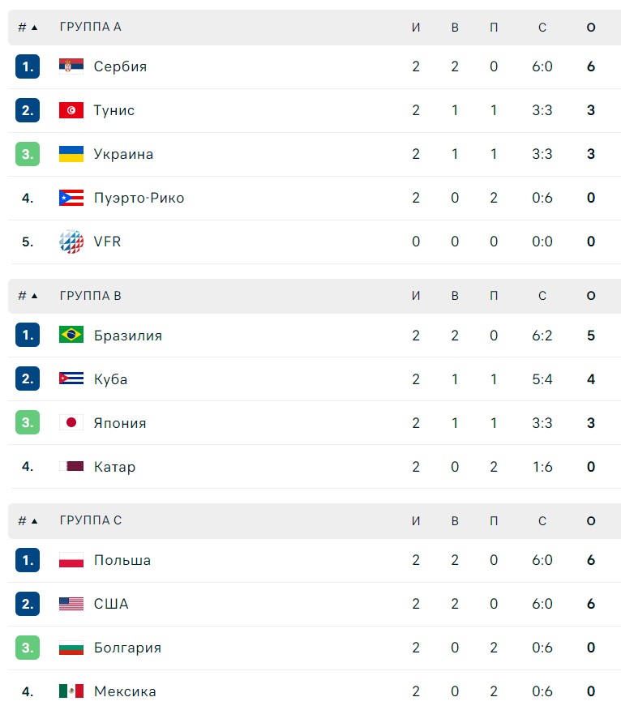Click the Ukraine flag icon

pyautogui.click(x=71, y=154)
